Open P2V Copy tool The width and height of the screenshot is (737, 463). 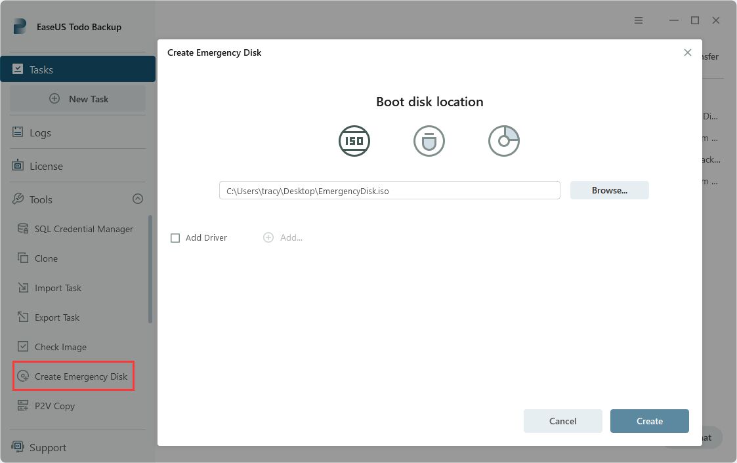tap(54, 406)
